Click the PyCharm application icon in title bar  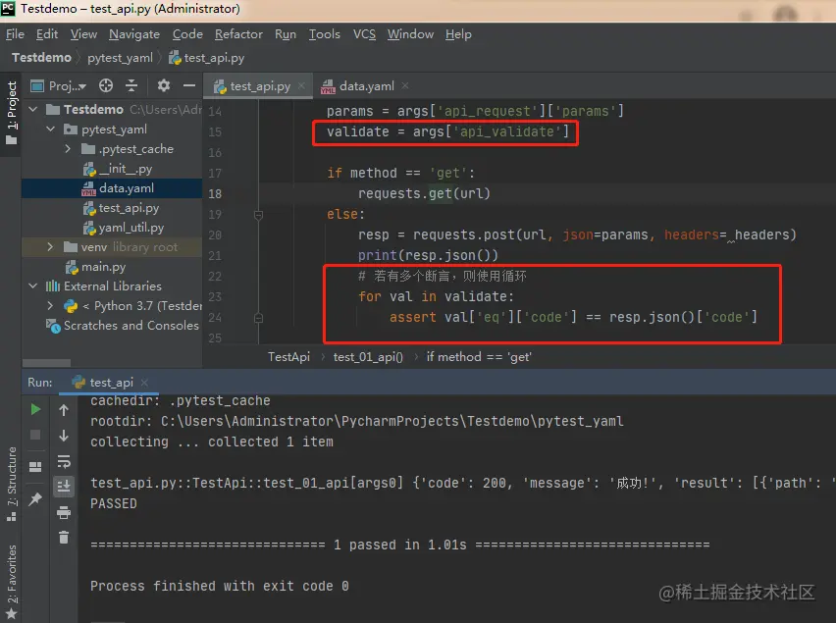click(x=8, y=9)
